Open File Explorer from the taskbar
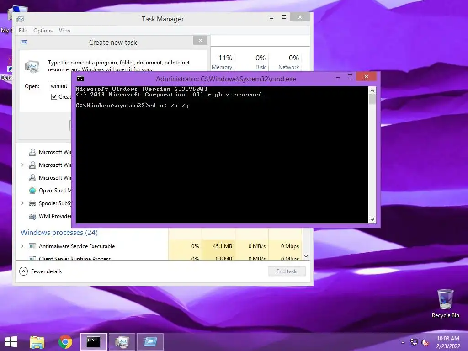The width and height of the screenshot is (468, 351). (37, 342)
